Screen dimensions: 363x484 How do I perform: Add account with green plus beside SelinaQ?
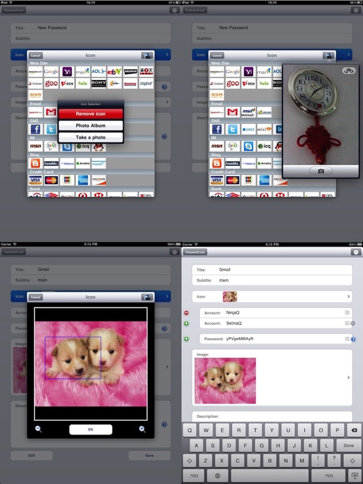[x=186, y=324]
